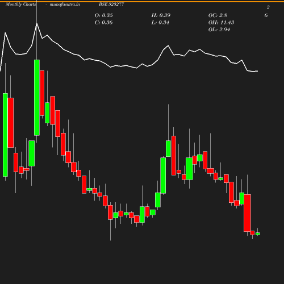The height and width of the screenshot is (284, 284).
Task: Select the 'C: 0.36' close value
Action: click(104, 23)
